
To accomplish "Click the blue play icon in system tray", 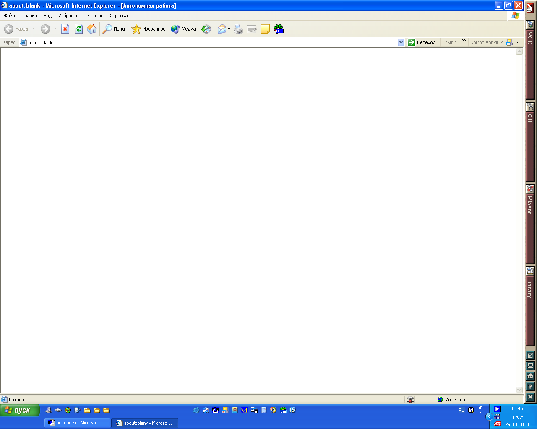I will (x=497, y=409).
